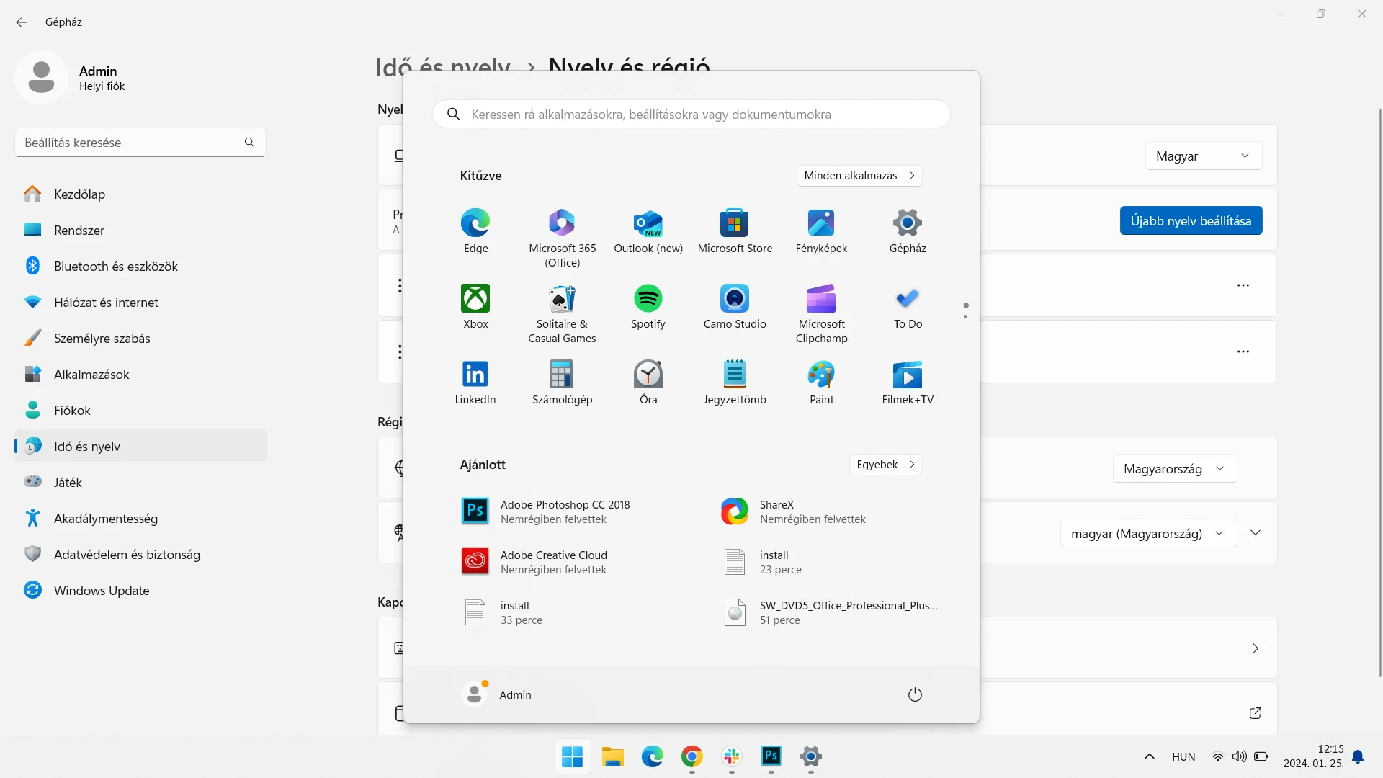Image resolution: width=1383 pixels, height=778 pixels.
Task: Click the Start menu search field
Action: (x=691, y=115)
